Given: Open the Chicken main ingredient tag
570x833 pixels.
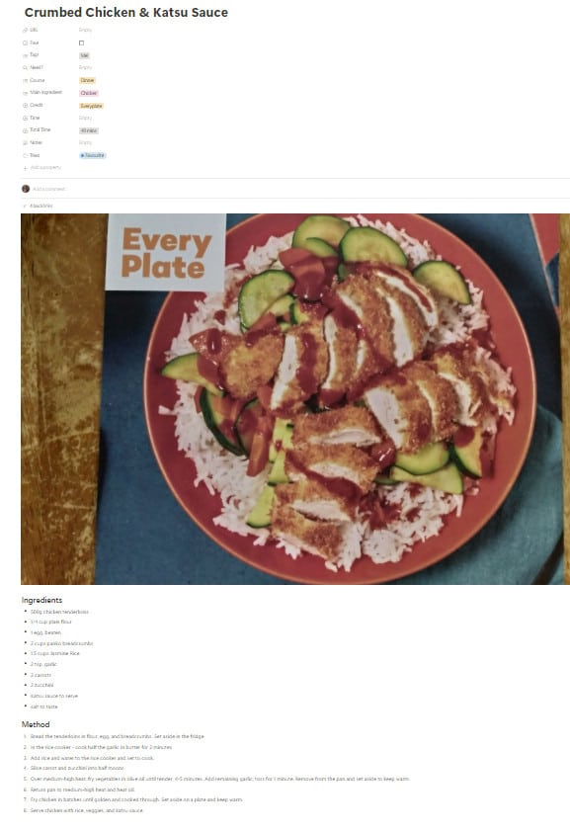Looking at the screenshot, I should pos(89,93).
